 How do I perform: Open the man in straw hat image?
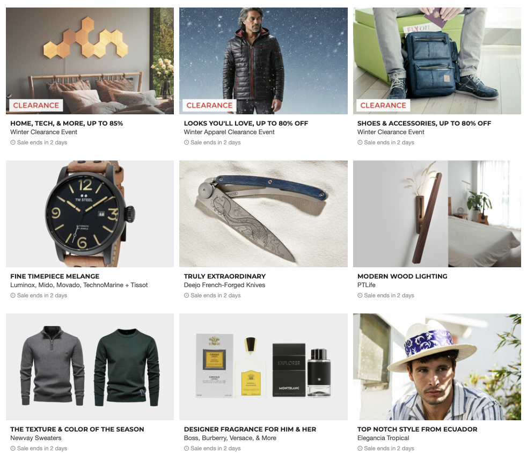[x=437, y=367]
